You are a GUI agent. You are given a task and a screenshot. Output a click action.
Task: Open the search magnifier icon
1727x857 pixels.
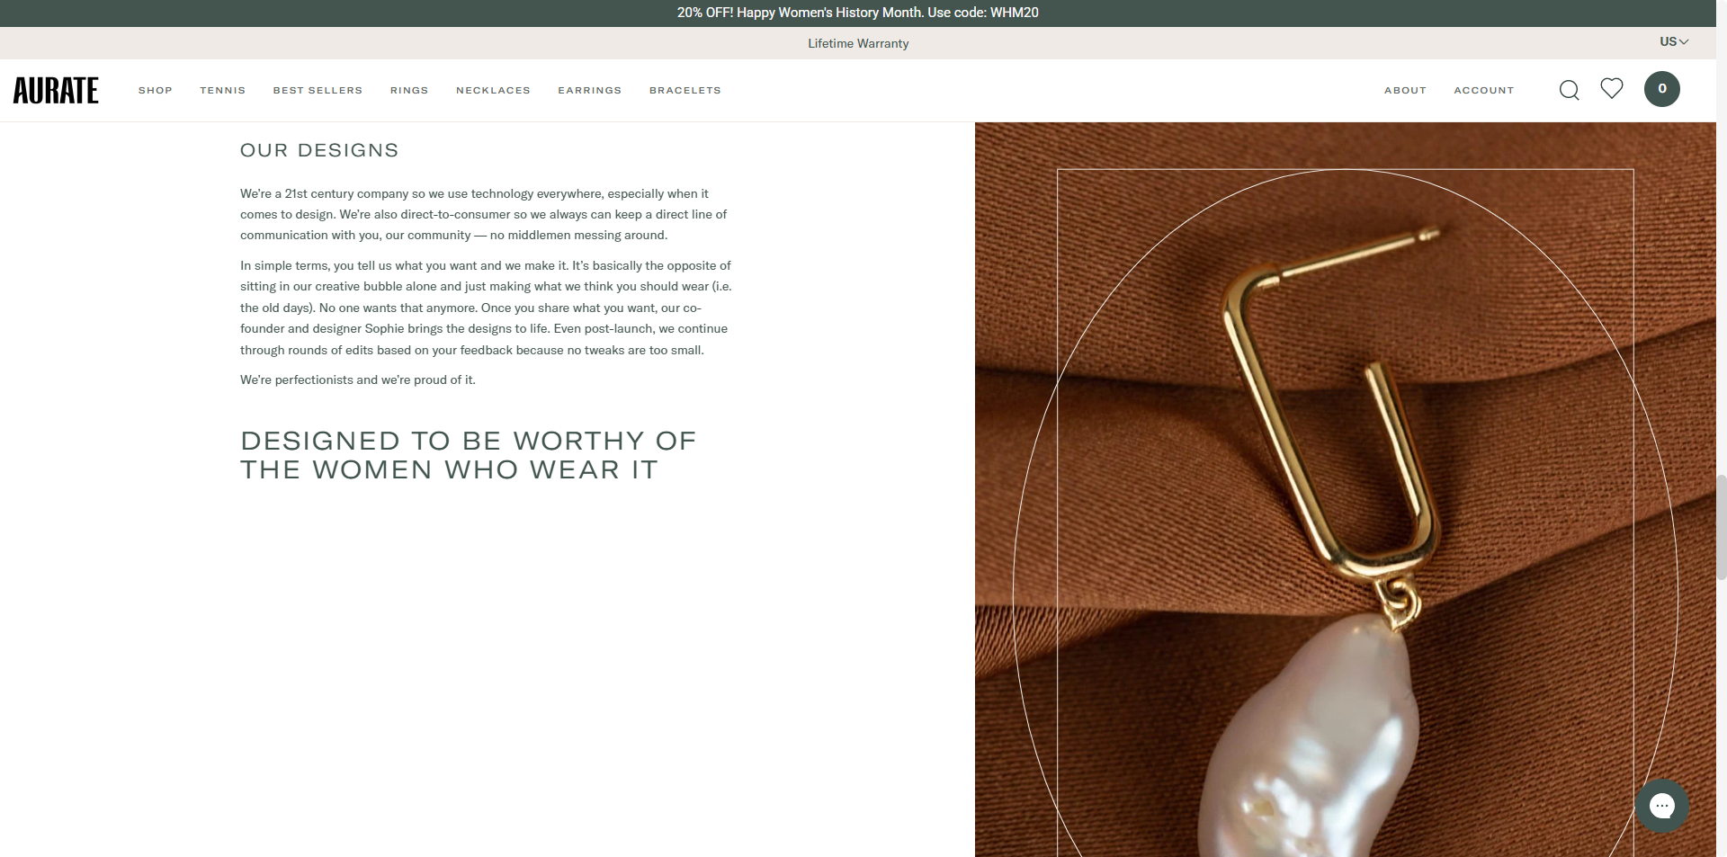1569,90
